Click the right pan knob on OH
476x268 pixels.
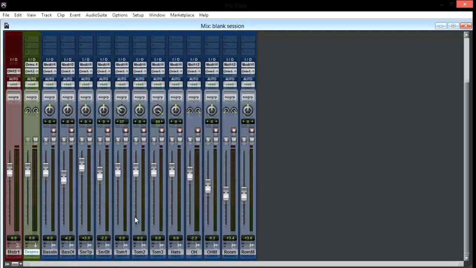click(x=198, y=111)
